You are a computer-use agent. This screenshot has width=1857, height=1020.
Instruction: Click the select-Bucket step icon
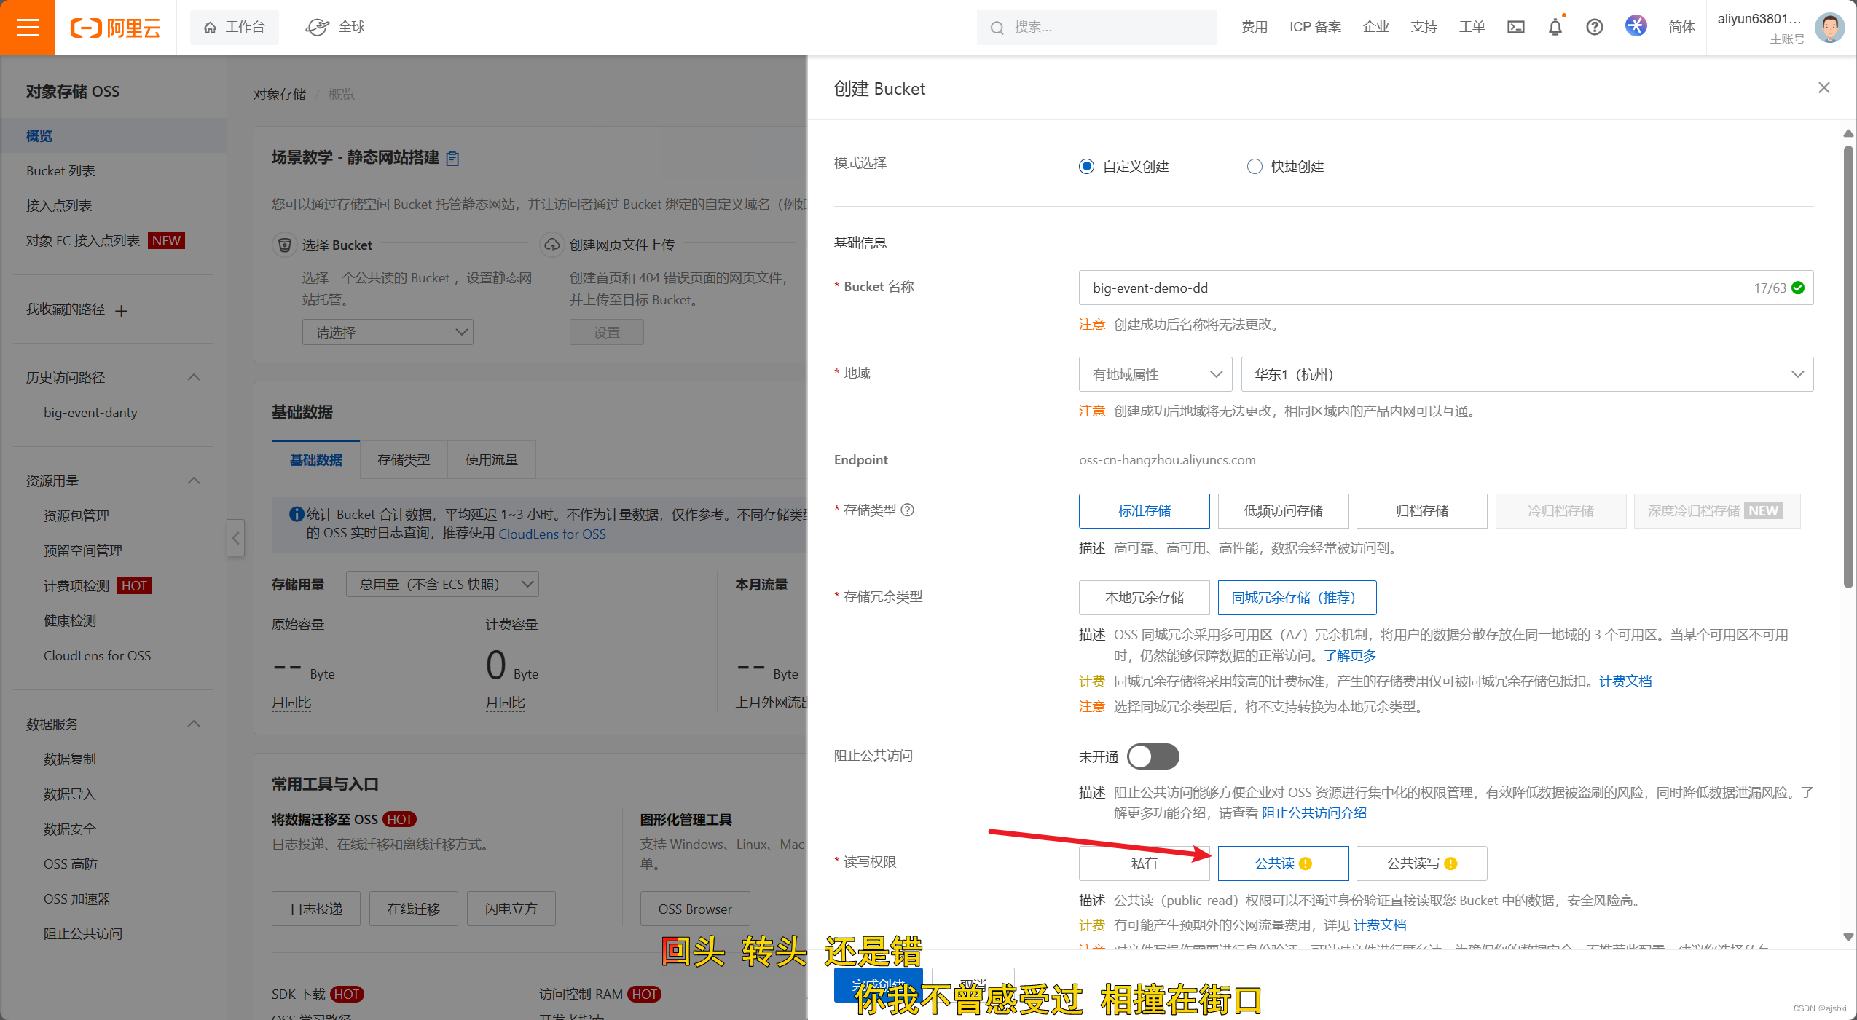pos(285,245)
